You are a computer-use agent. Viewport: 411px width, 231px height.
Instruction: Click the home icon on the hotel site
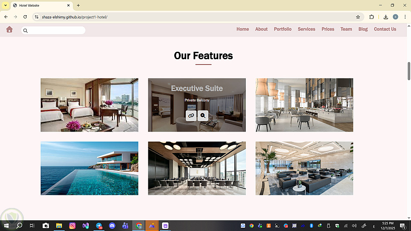click(9, 29)
